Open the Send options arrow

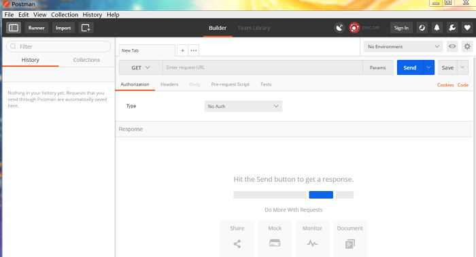428,67
